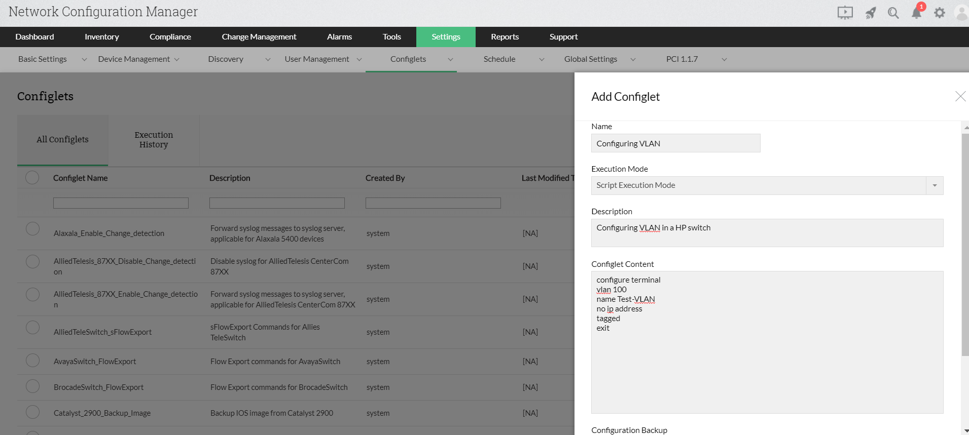Sort by Created By column header
The image size is (969, 435).
tap(385, 178)
